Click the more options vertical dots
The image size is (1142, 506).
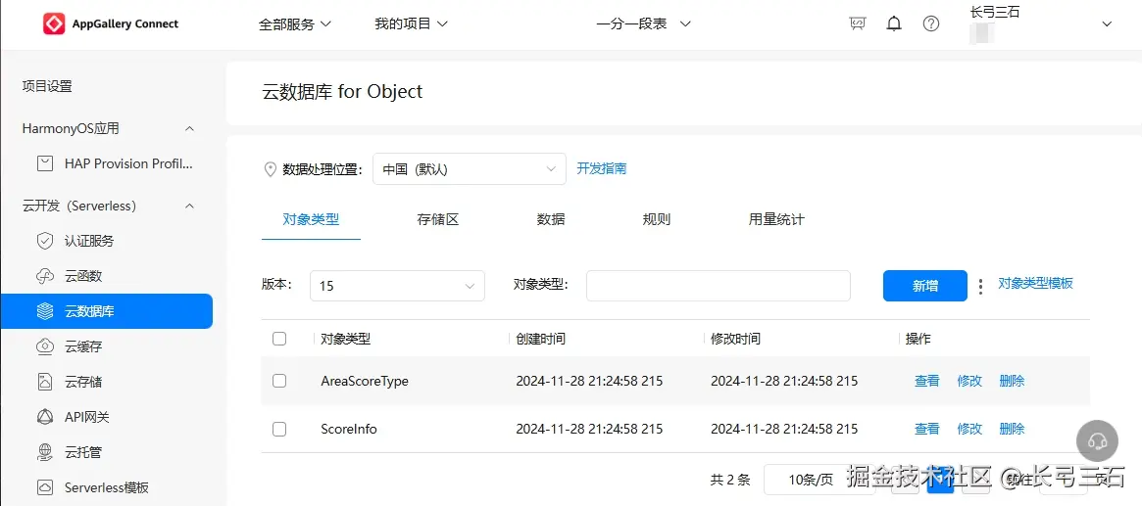980,287
